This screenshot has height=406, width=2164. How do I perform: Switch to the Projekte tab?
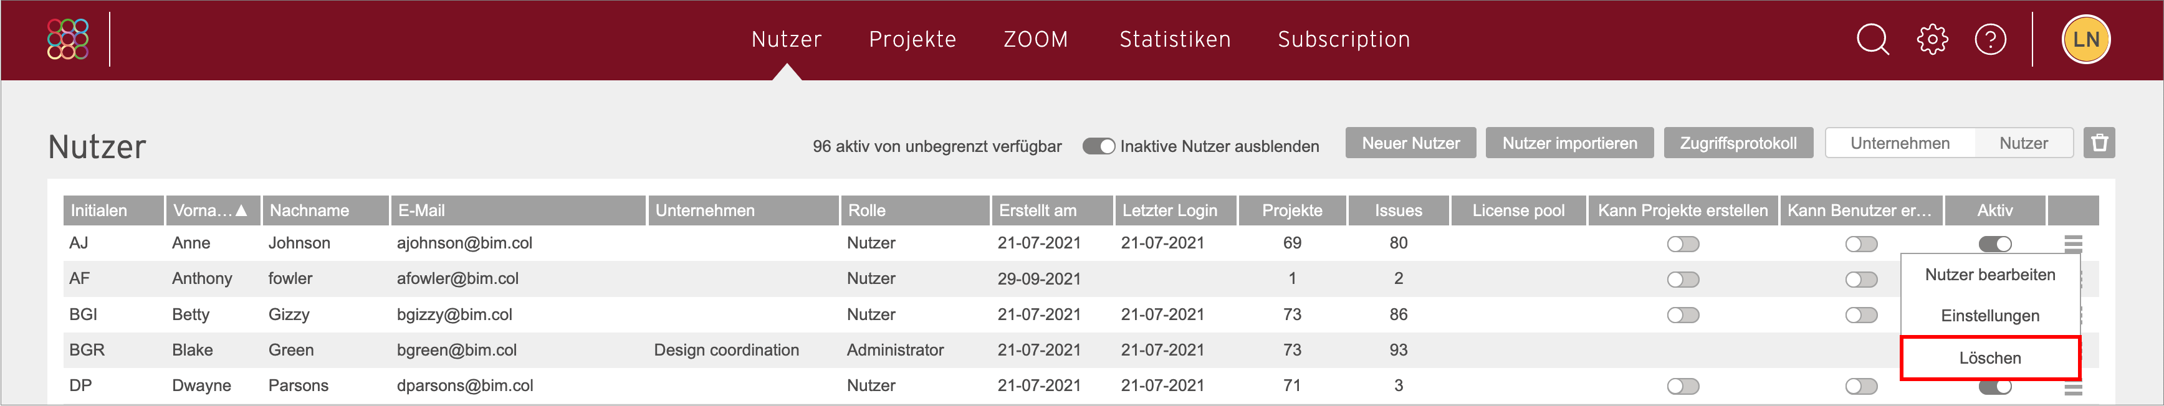pos(912,39)
